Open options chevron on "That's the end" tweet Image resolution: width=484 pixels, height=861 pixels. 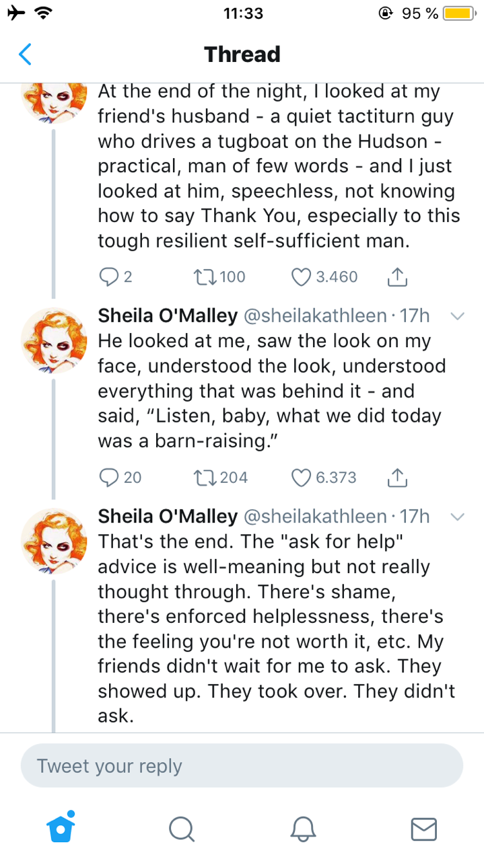tap(456, 516)
